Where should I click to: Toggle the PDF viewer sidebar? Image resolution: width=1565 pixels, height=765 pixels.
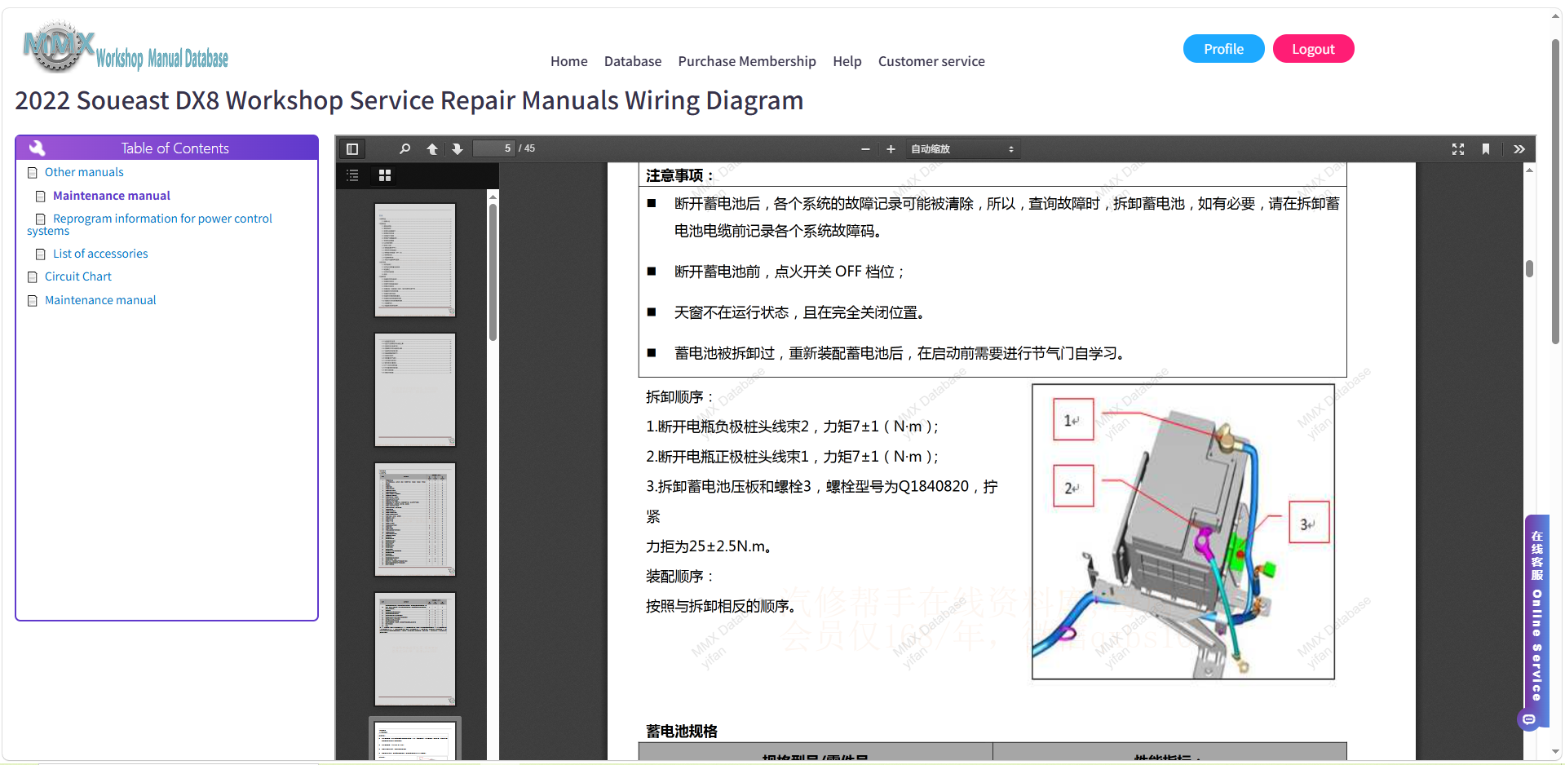click(352, 149)
